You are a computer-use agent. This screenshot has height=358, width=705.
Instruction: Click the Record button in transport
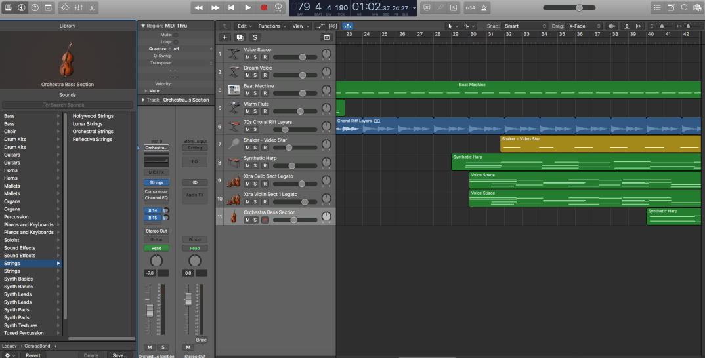(x=264, y=7)
